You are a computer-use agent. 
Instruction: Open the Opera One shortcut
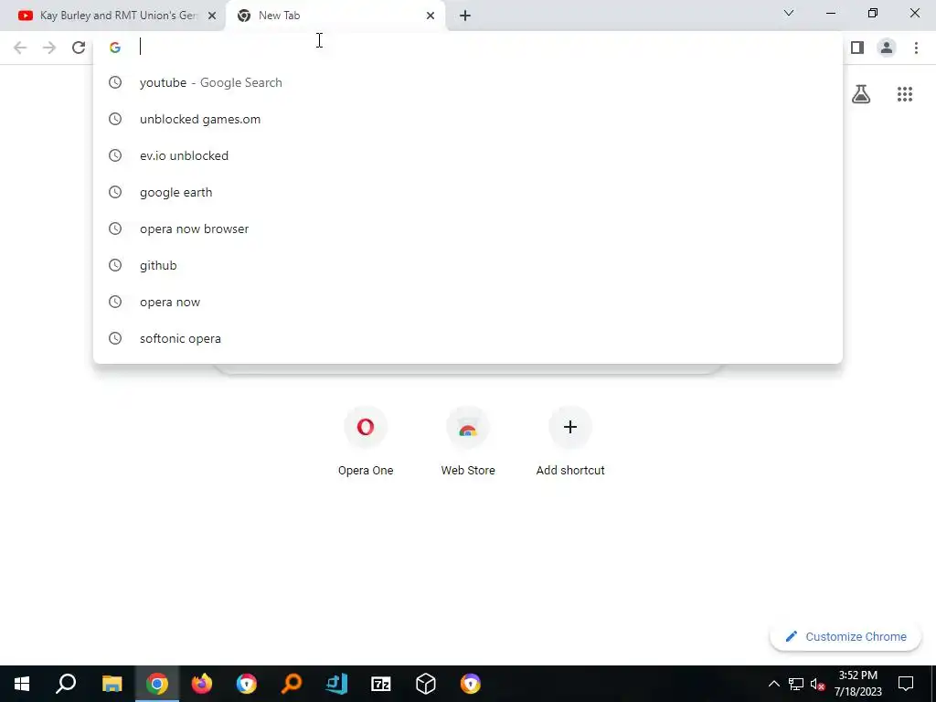click(366, 442)
